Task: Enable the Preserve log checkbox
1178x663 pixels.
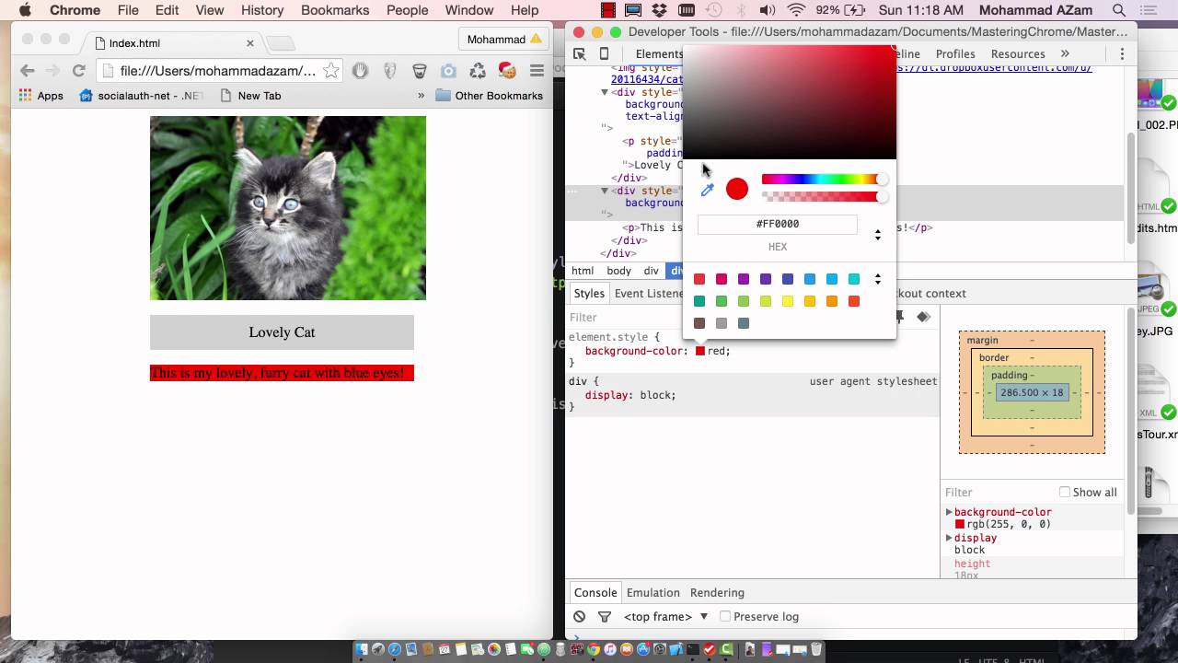Action: click(x=725, y=617)
